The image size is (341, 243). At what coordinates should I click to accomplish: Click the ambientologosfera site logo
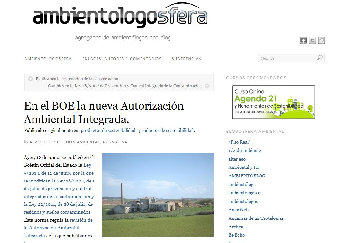[120, 15]
